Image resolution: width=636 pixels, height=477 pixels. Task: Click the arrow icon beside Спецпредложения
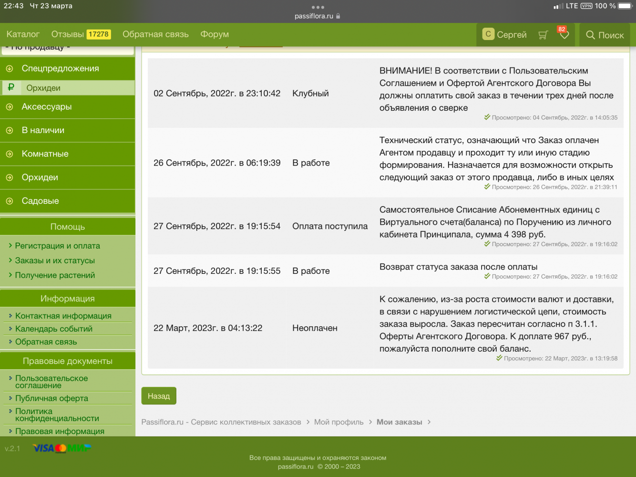point(10,69)
